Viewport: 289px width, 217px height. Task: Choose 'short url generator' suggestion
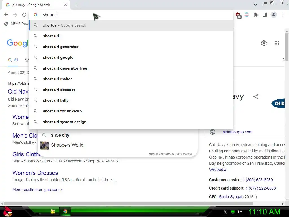(131, 47)
